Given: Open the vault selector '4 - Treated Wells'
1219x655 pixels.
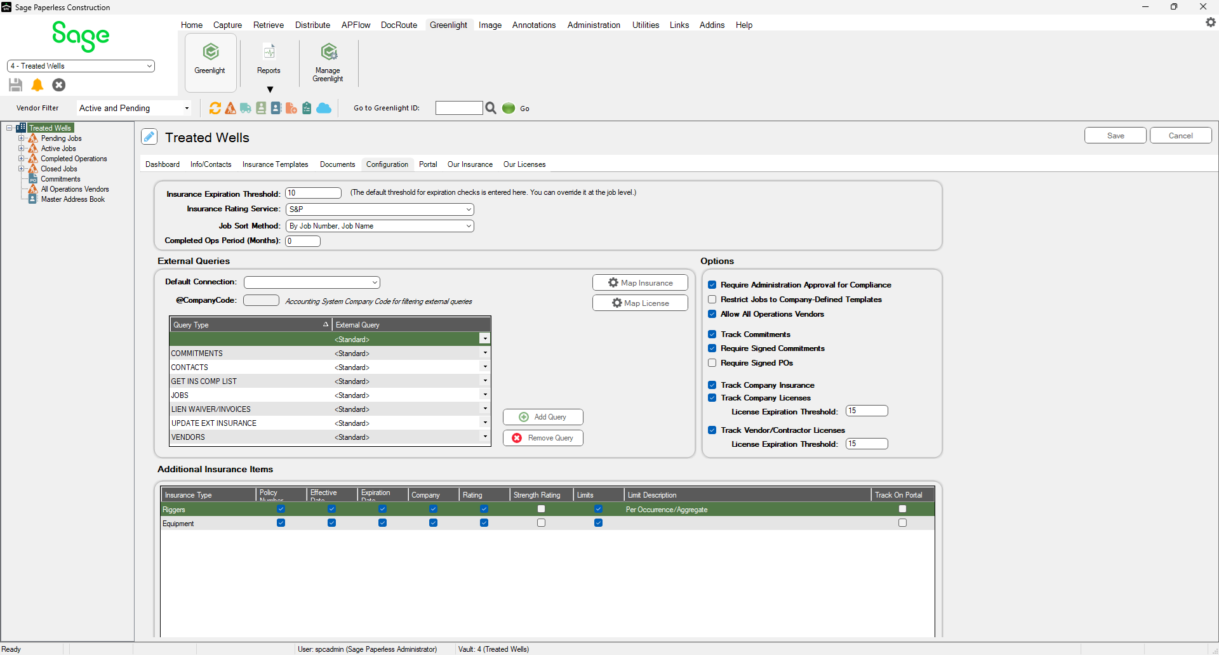Looking at the screenshot, I should coord(81,66).
